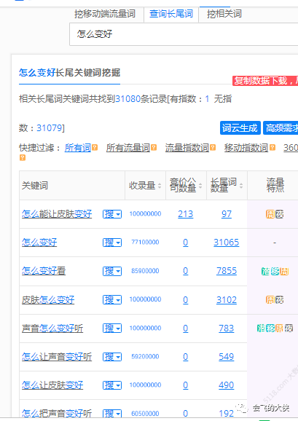Click help icon next to 所有词 filter
The height and width of the screenshot is (421, 298).
95,148
